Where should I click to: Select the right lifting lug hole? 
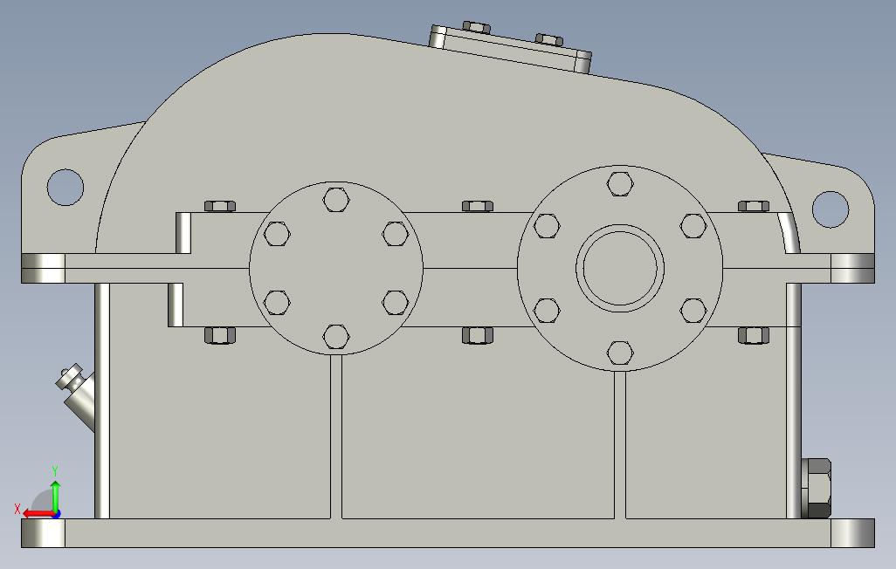[x=831, y=209]
